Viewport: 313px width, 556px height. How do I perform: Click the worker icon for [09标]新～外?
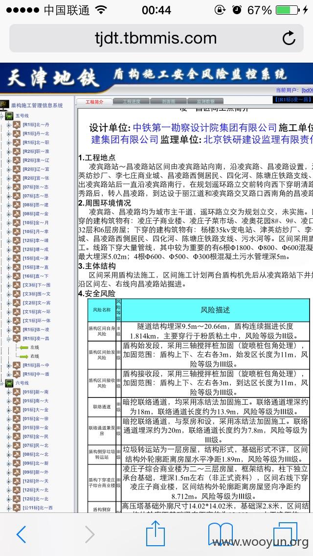[x=17, y=472]
